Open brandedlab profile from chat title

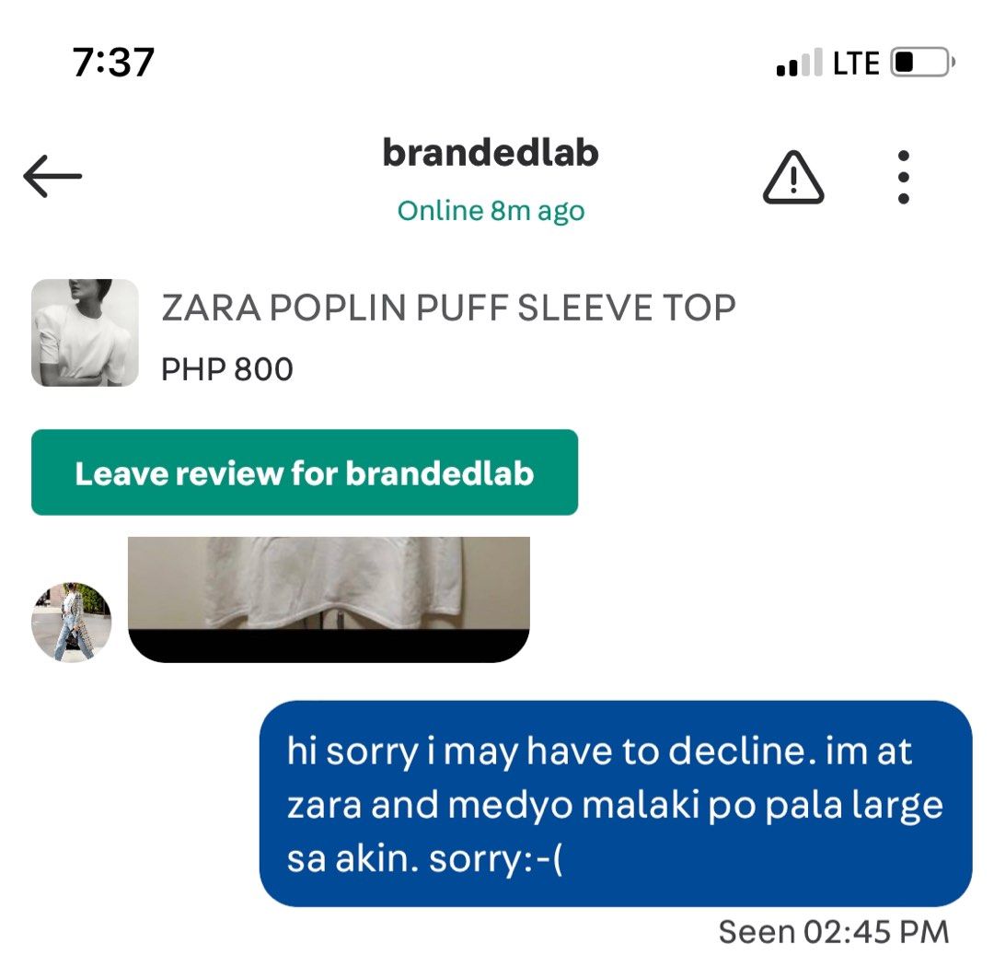tap(490, 154)
